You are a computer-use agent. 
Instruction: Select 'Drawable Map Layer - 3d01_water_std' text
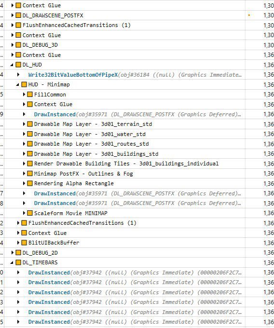pos(90,134)
